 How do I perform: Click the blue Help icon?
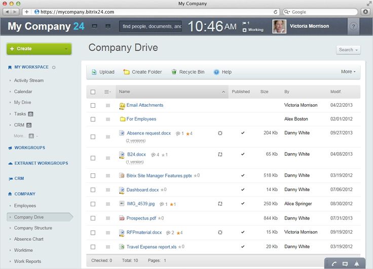(216, 72)
